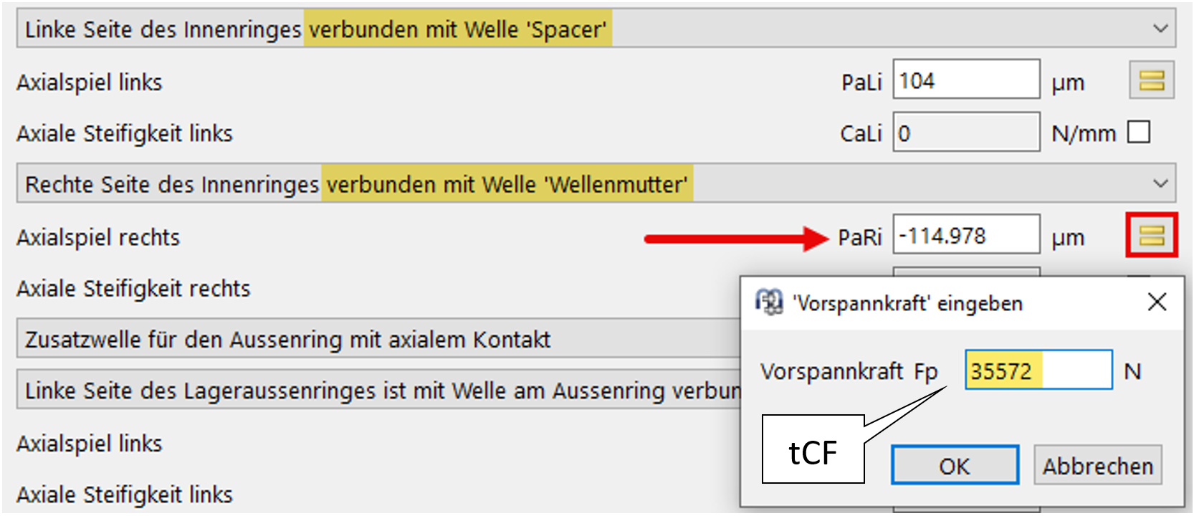The width and height of the screenshot is (1194, 516).
Task: Click the yellow calculator icon beside PaLi
Action: click(x=1151, y=80)
